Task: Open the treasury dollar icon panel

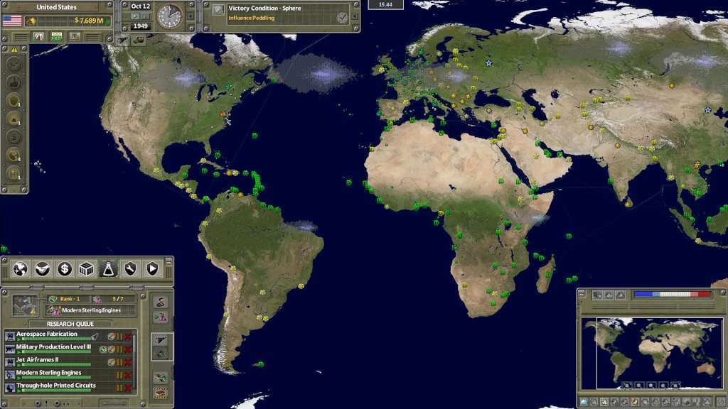Action: tap(63, 268)
